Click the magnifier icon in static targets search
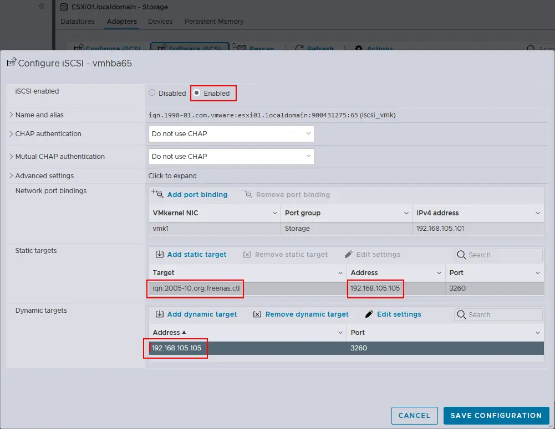This screenshot has height=429, width=555. pos(461,255)
